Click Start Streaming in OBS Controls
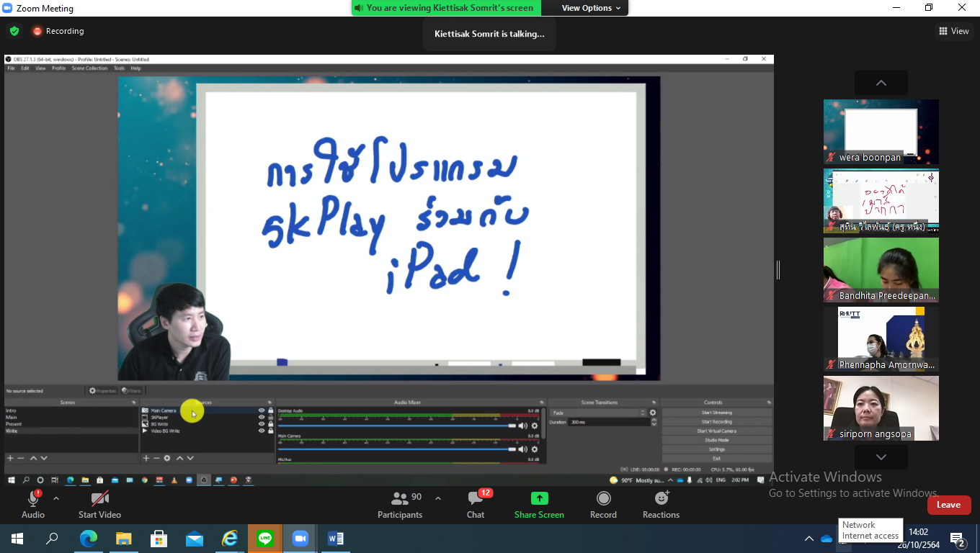Viewport: 980px width, 553px height. tap(716, 413)
